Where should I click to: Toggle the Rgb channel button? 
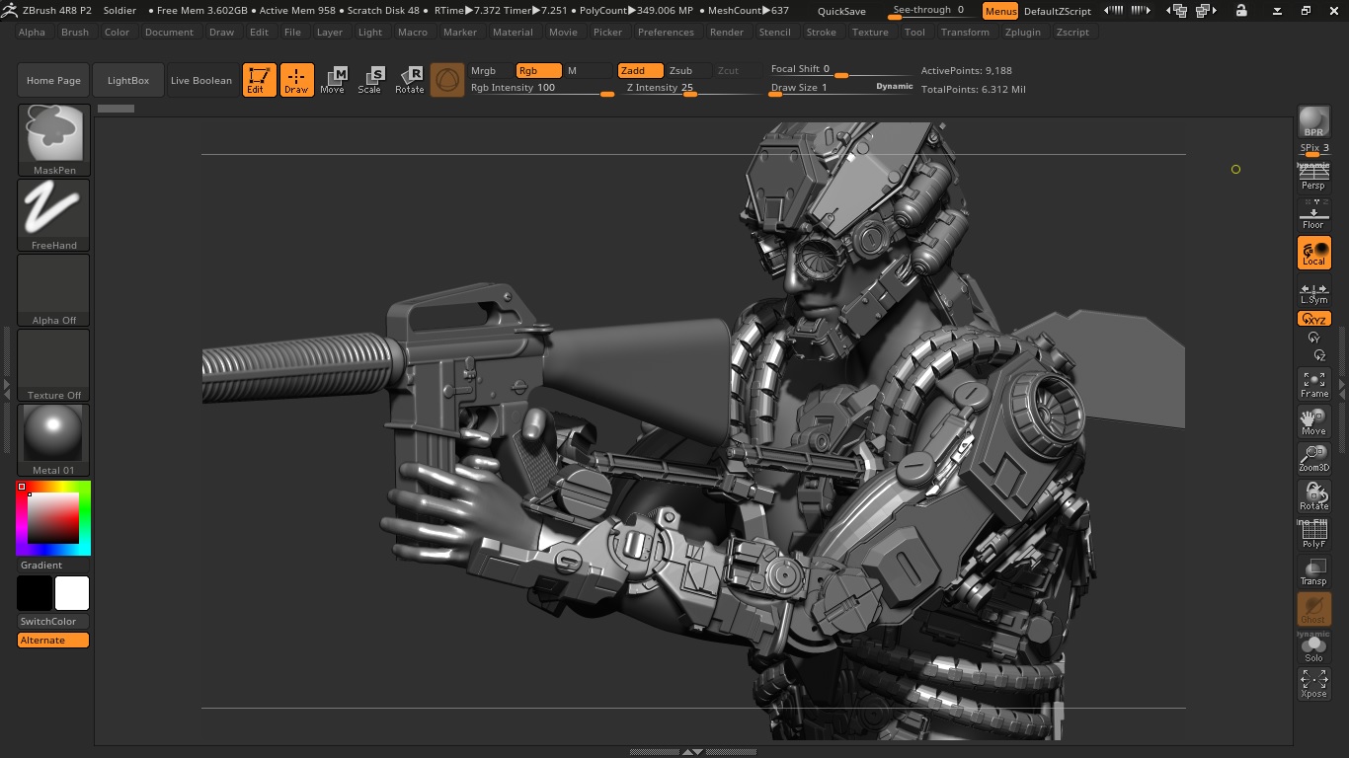[539, 71]
